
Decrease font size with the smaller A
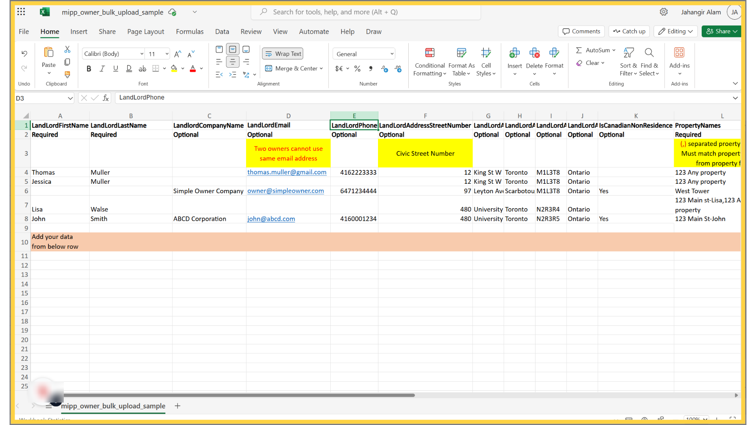[191, 54]
